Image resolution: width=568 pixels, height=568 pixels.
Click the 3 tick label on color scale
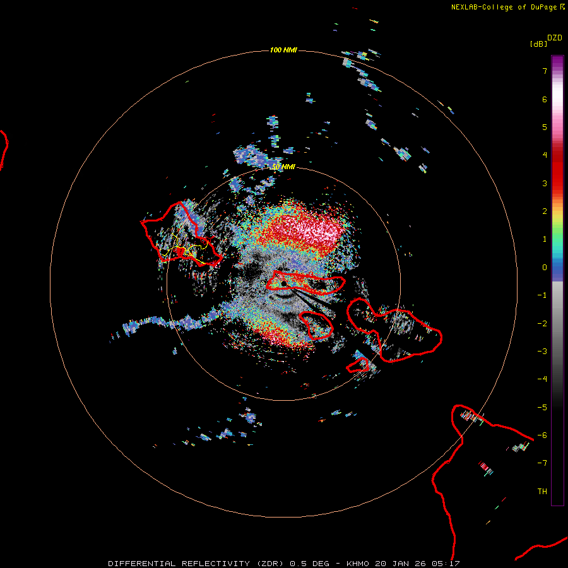(x=545, y=183)
